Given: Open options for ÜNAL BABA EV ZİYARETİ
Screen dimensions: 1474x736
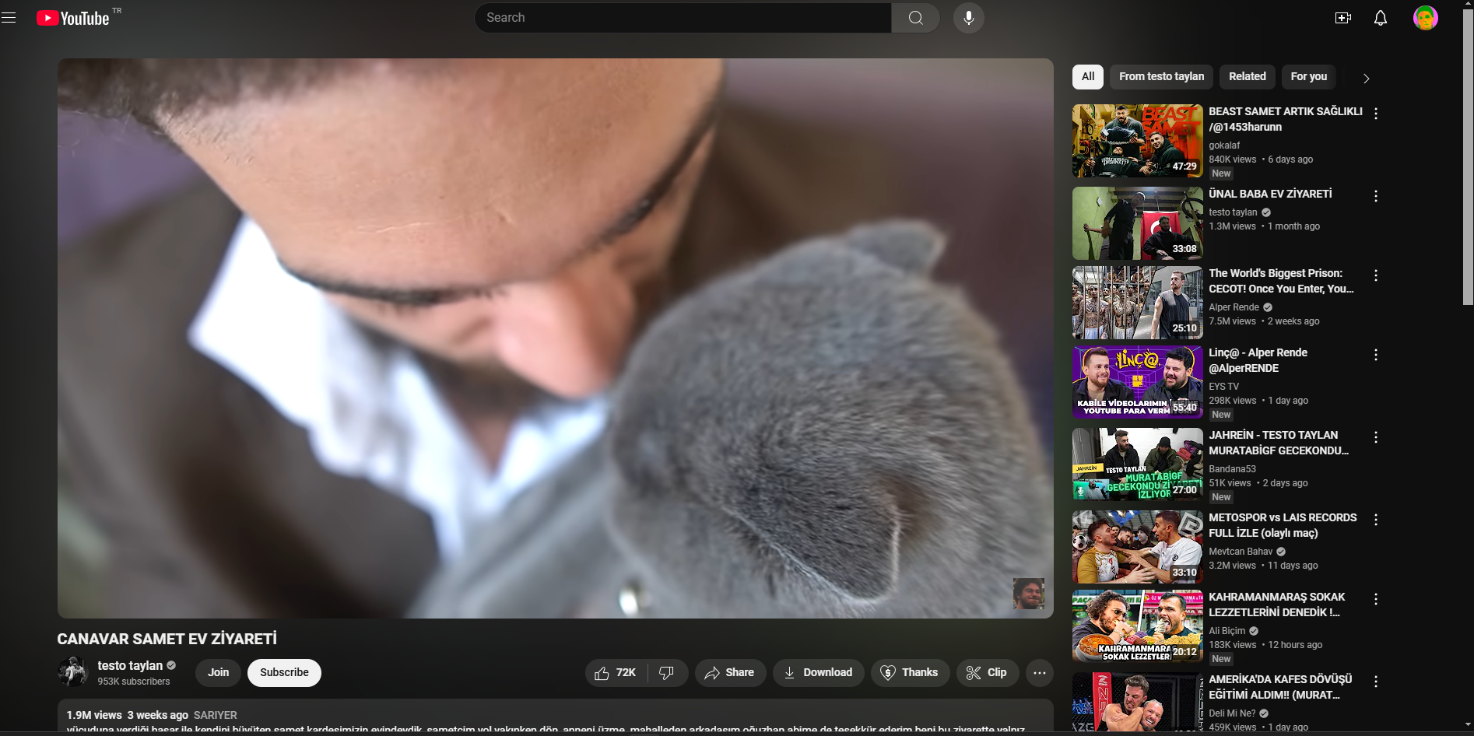Looking at the screenshot, I should click(1376, 196).
